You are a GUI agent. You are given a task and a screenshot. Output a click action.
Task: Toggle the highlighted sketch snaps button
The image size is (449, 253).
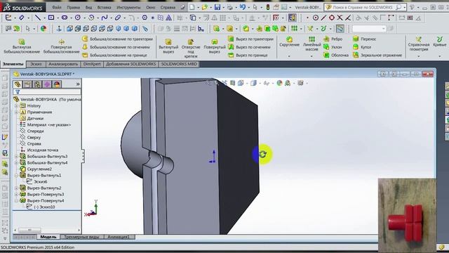click(292, 18)
